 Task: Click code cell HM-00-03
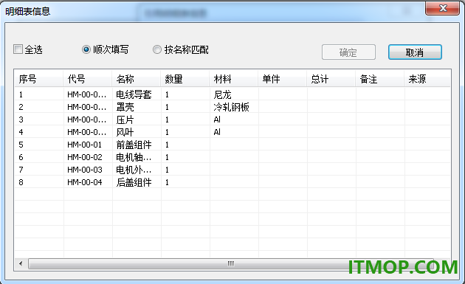point(85,170)
